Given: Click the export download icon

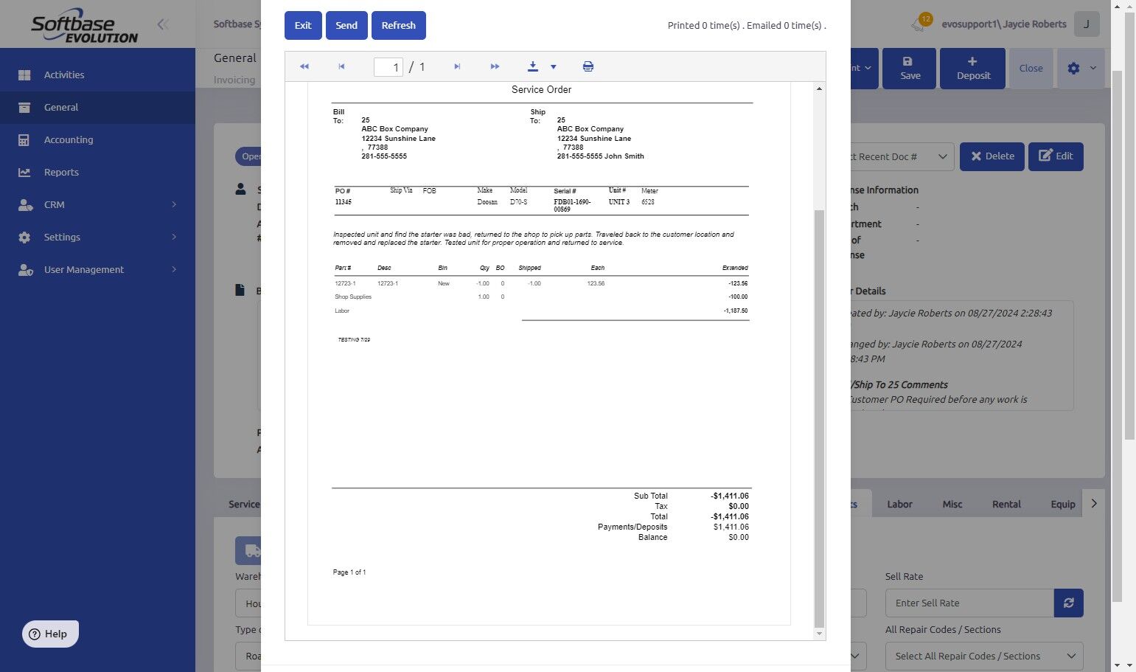Looking at the screenshot, I should tap(533, 66).
